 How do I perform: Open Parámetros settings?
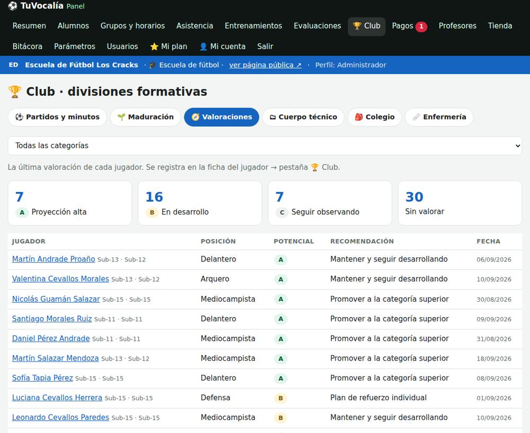75,47
